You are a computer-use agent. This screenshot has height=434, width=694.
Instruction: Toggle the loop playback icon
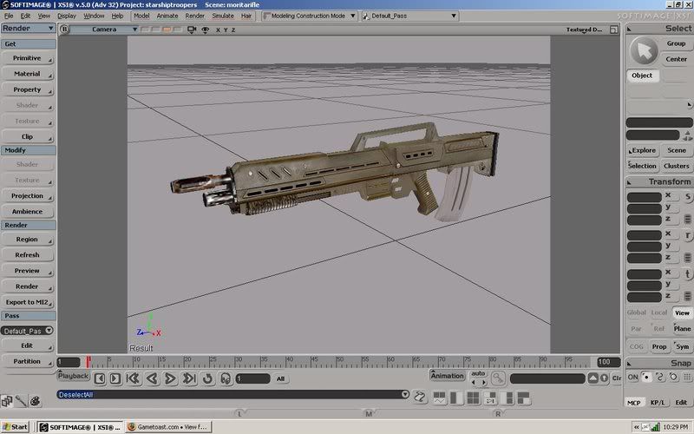(207, 378)
